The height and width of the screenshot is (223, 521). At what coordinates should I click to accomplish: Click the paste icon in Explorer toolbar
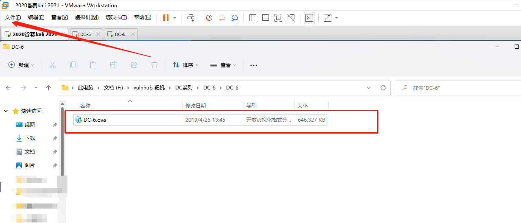(x=93, y=65)
